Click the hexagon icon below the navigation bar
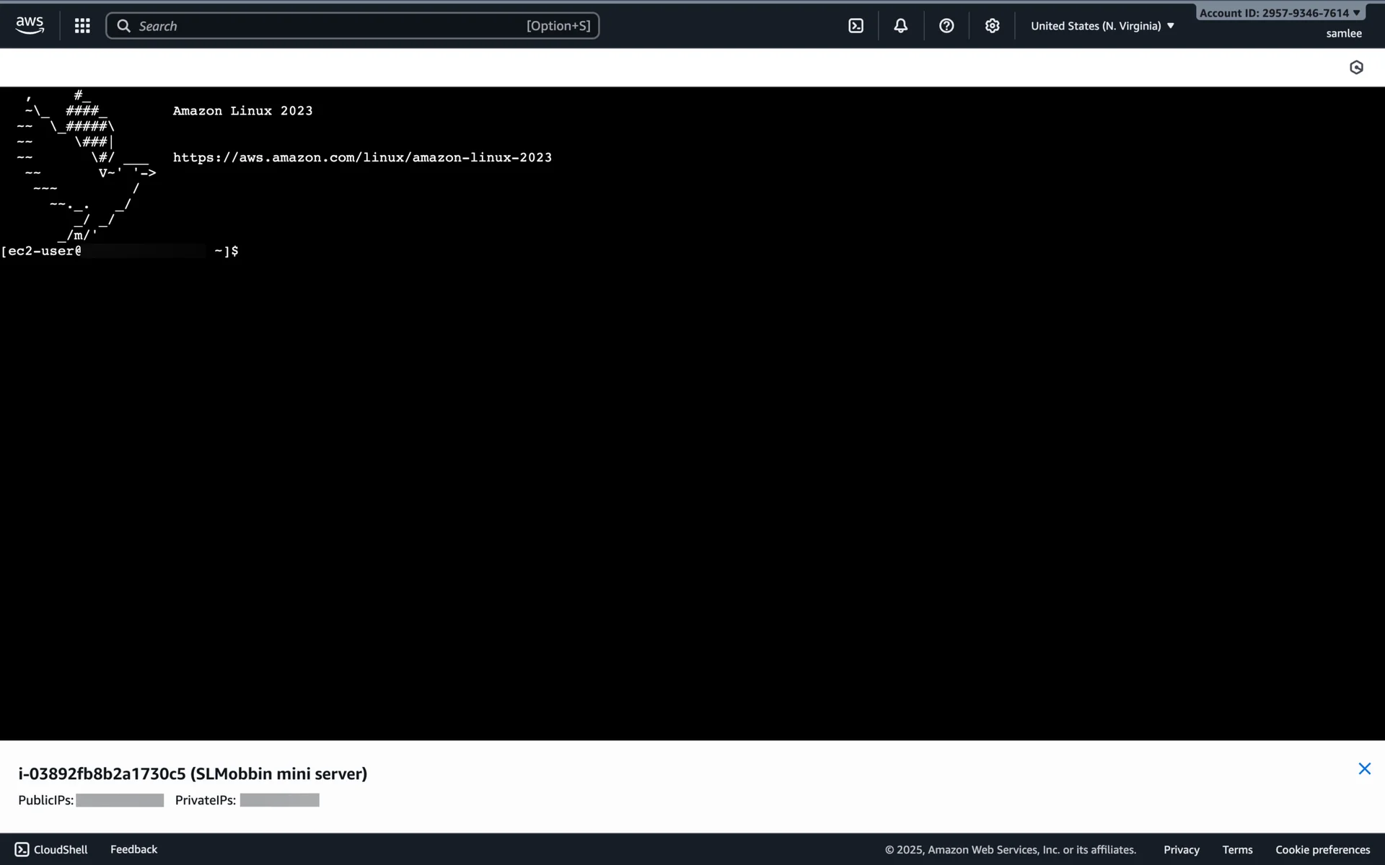This screenshot has width=1385, height=865. [1356, 67]
